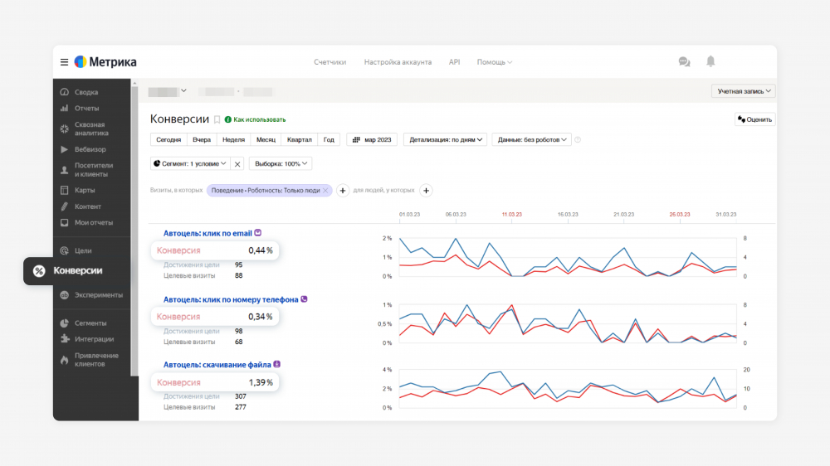Click the help question mark near Данные dropdown
830x466 pixels.
pos(578,139)
